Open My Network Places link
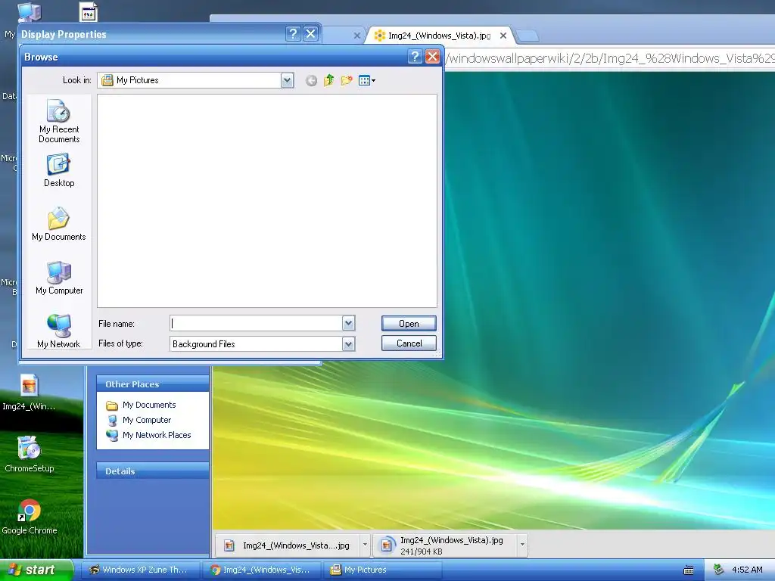The image size is (775, 581). pyautogui.click(x=156, y=435)
